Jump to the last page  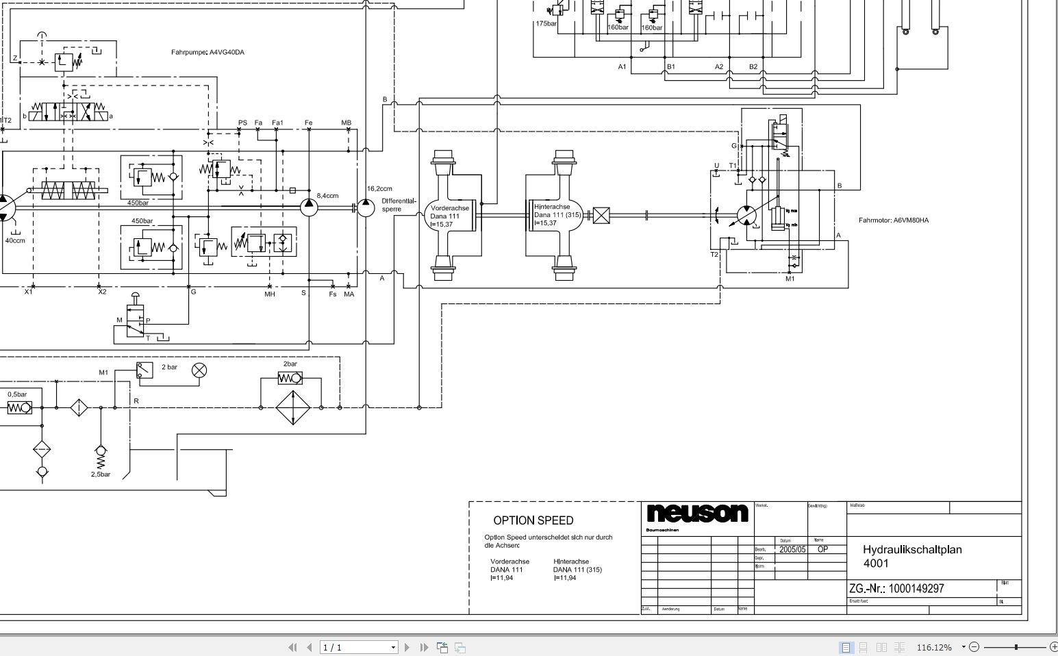tap(423, 647)
